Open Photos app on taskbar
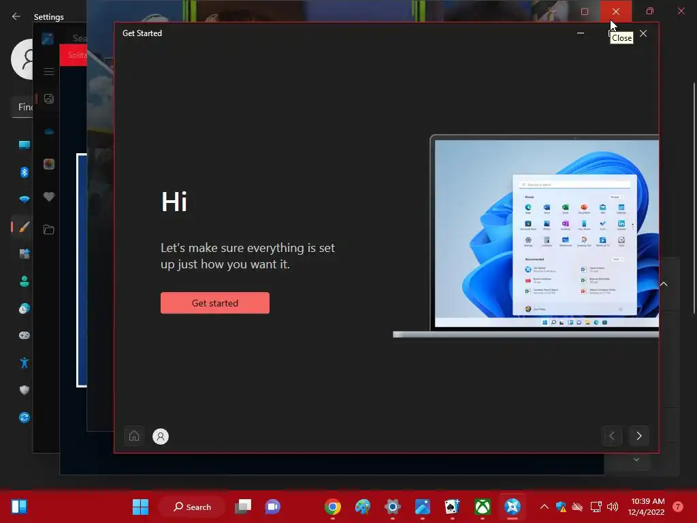This screenshot has width=697, height=523. [x=422, y=507]
